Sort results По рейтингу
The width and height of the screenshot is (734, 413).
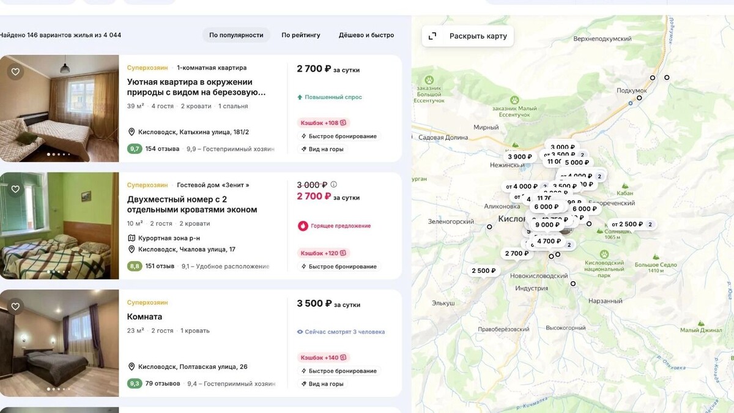301,35
